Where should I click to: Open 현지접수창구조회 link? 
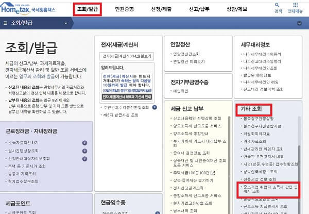point(23,182)
